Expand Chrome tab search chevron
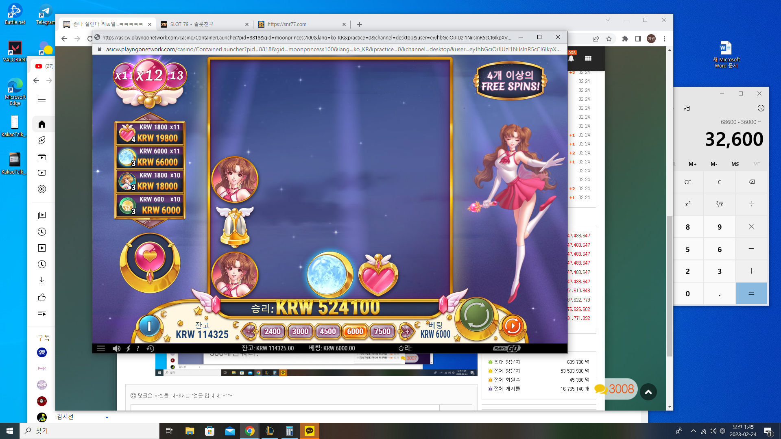This screenshot has height=439, width=781. 607,20
